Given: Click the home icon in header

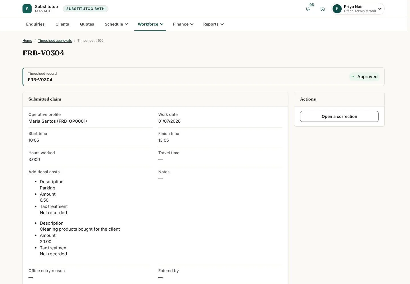Looking at the screenshot, I should (323, 9).
